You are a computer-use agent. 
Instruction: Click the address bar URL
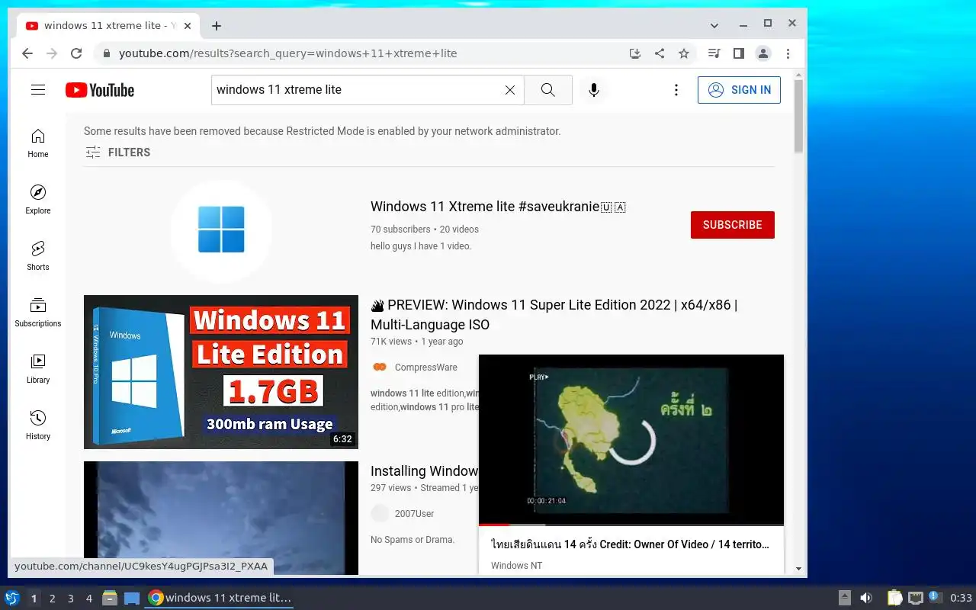288,53
